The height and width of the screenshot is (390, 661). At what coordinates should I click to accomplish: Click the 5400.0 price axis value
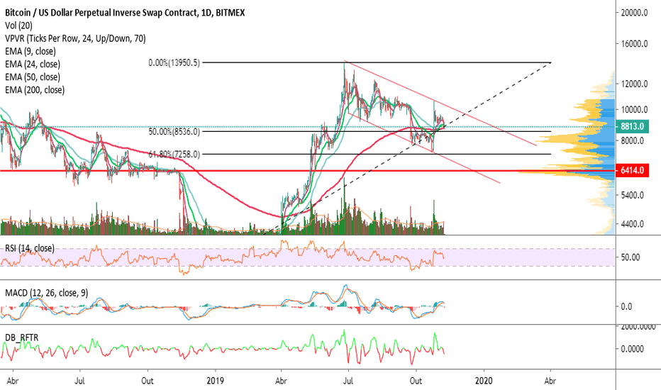coord(633,195)
